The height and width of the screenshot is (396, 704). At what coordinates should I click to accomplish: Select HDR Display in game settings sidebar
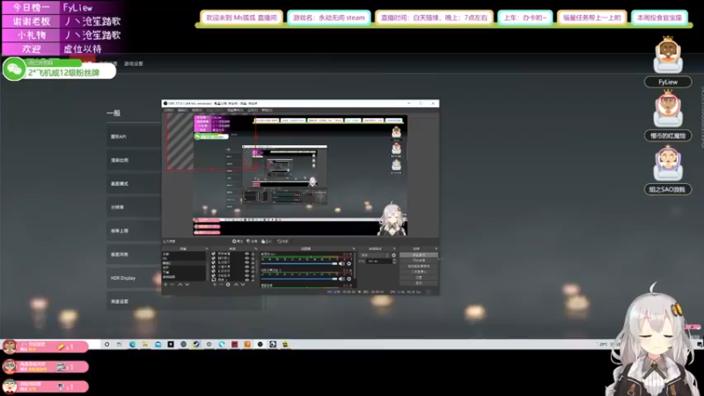click(x=134, y=278)
